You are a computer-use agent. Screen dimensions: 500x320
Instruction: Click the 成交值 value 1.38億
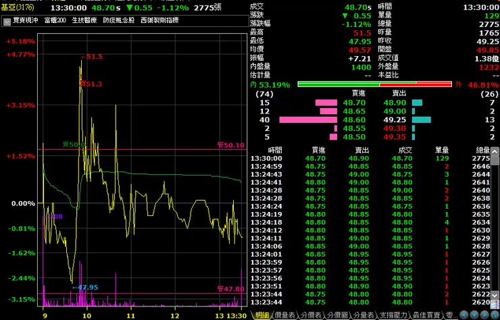coord(487,59)
